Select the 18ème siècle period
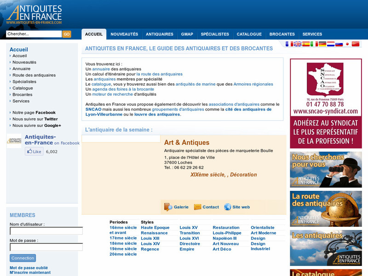This screenshot has height=276, width=368. click(x=123, y=243)
